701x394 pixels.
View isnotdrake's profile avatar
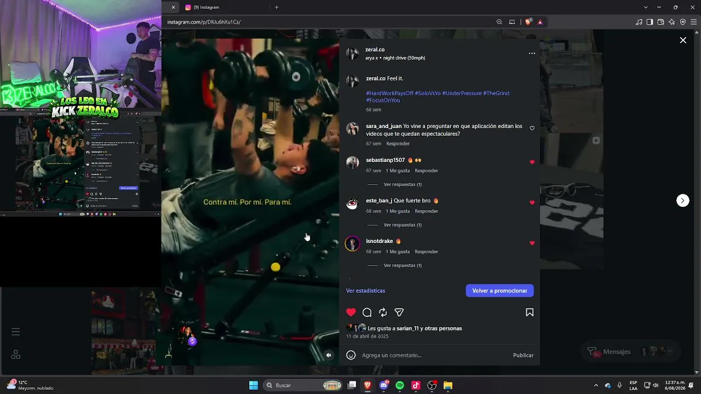(352, 244)
